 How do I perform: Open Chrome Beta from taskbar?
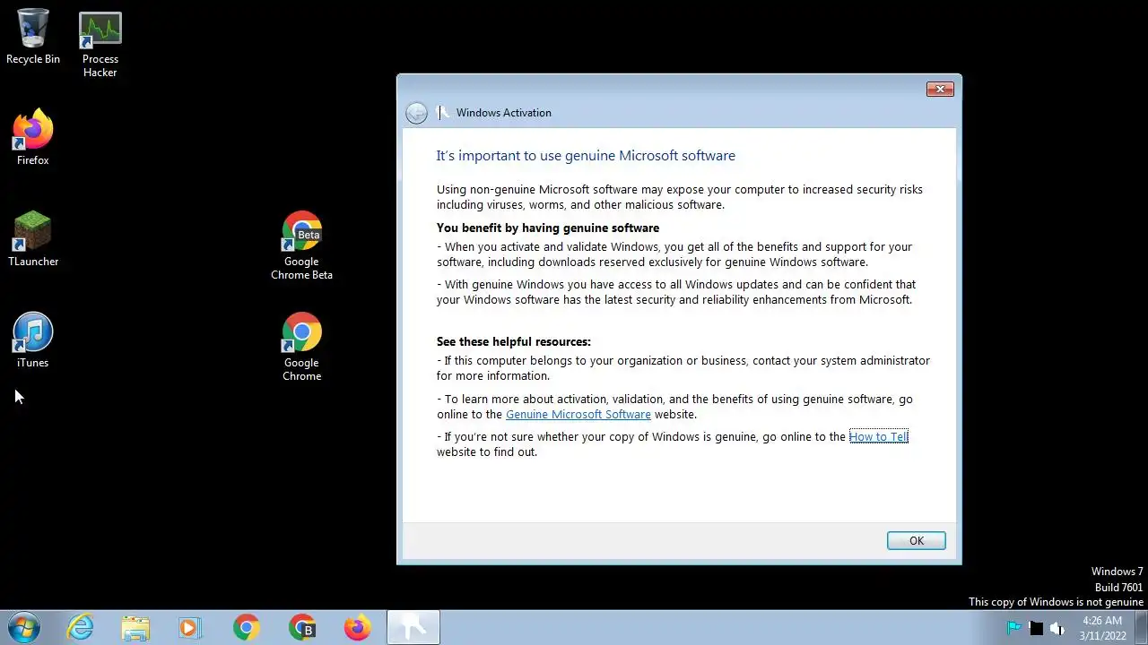pyautogui.click(x=302, y=628)
